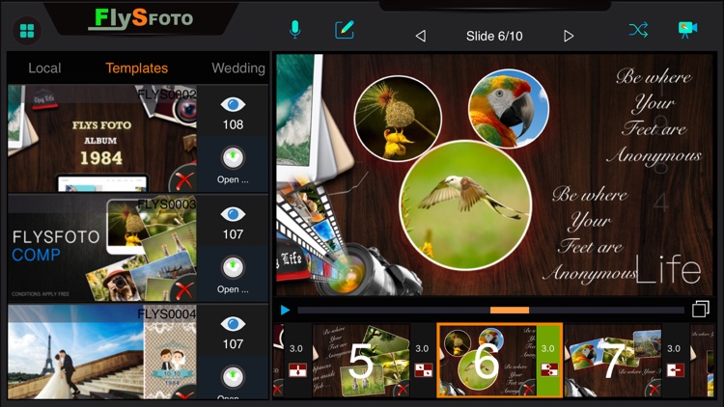Select the 'Life' text on the canvas
The image size is (724, 407).
click(x=669, y=269)
